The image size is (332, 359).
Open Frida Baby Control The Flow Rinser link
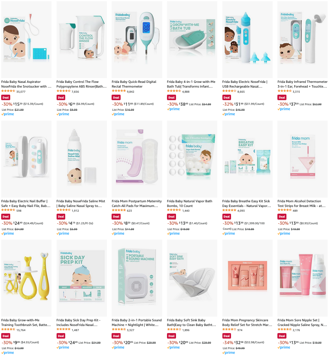[81, 84]
